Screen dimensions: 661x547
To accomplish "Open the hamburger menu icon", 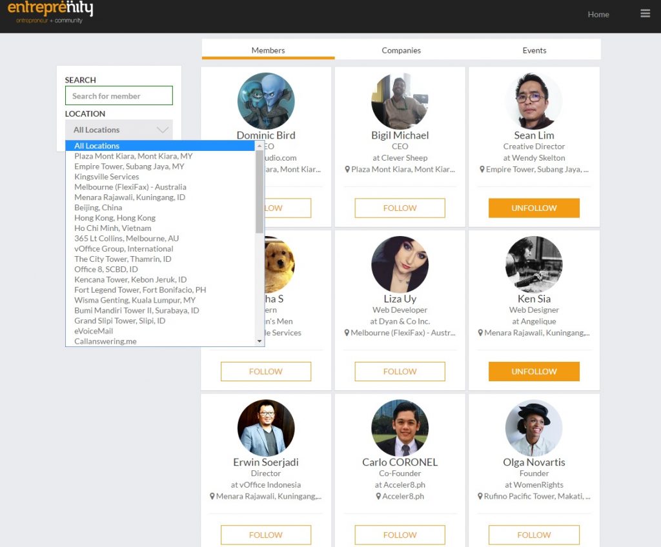I will click(x=645, y=14).
